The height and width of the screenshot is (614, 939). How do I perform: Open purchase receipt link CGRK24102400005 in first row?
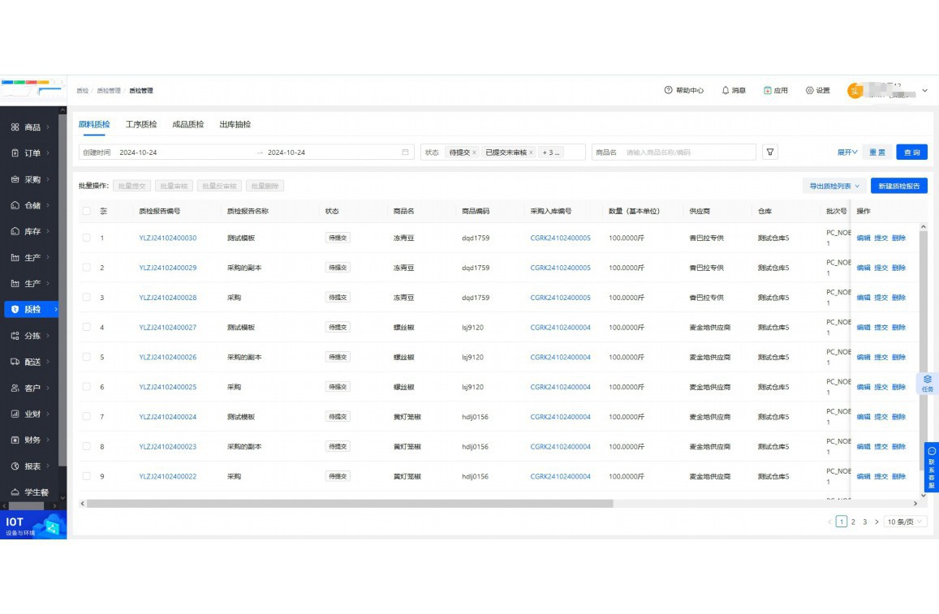pos(560,238)
